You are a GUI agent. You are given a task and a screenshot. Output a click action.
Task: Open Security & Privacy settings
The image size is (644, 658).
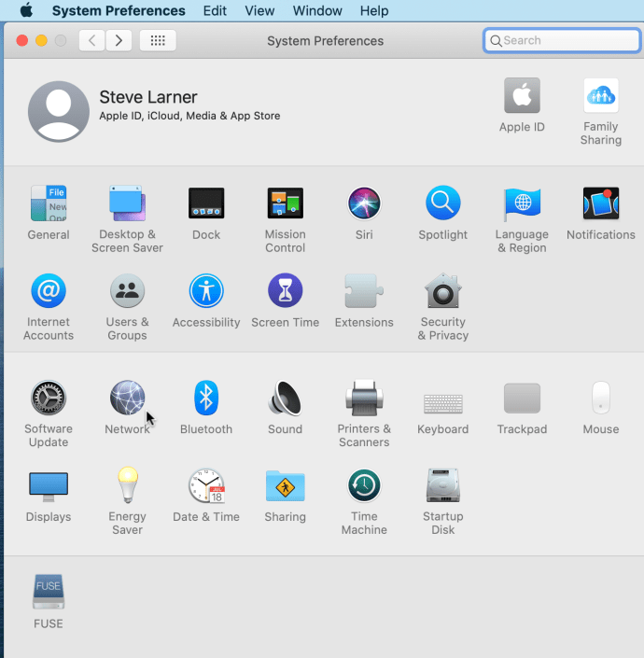[442, 292]
